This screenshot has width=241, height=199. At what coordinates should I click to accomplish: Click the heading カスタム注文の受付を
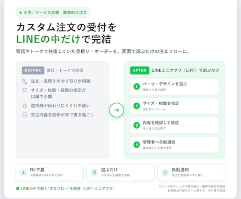(66, 27)
